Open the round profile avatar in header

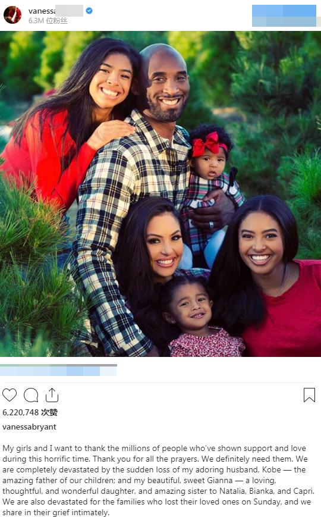[x=12, y=15]
